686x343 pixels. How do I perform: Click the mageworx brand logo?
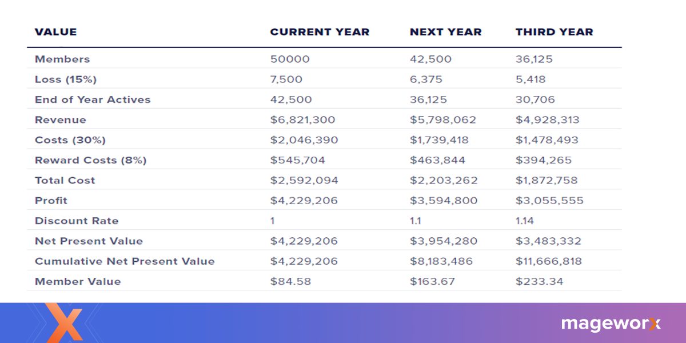pyautogui.click(x=611, y=324)
